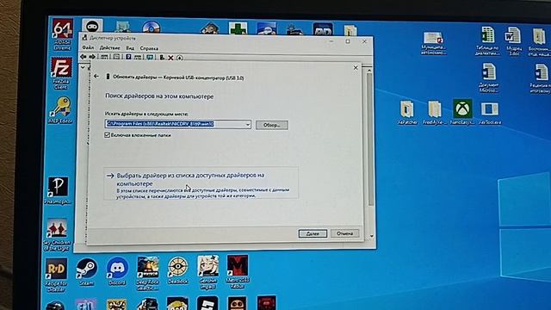Viewport: 551px width, 310px height.
Task: Open the Xbox-logo desktop icon
Action: pos(462,112)
